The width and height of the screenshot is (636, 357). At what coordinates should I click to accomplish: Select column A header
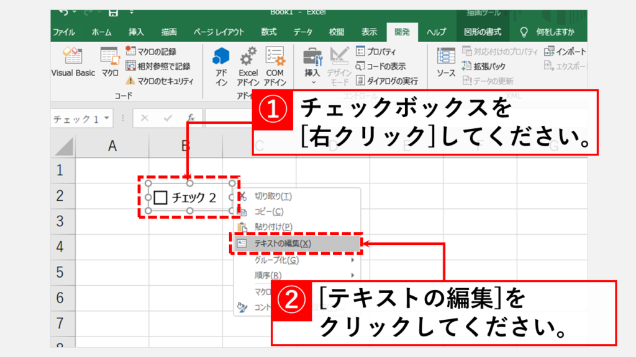click(x=112, y=146)
